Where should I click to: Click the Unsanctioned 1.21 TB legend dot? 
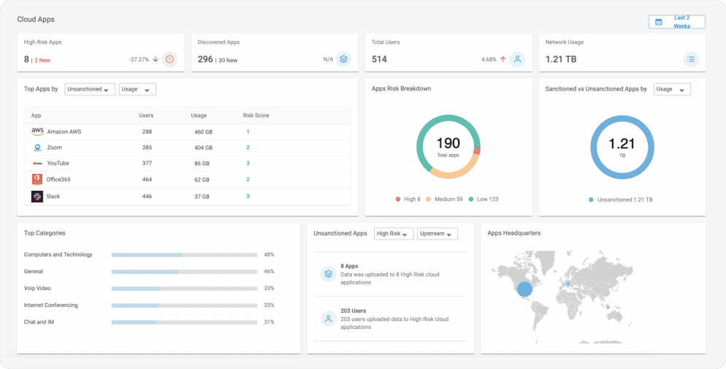pos(591,200)
